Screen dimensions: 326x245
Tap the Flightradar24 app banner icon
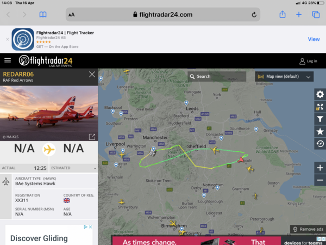click(x=23, y=39)
